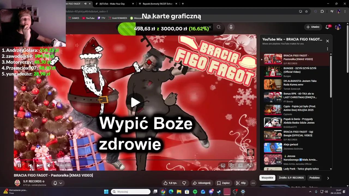
Task: Close the TikTok browser tab
Action: pyautogui.click(x=133, y=4)
